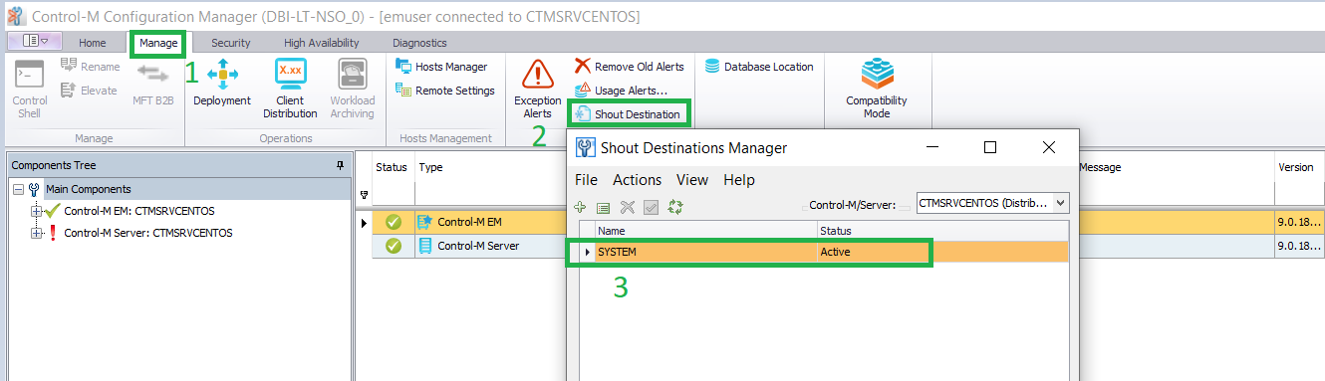Open the Hosts Manager
The image size is (1325, 381).
coord(441,67)
